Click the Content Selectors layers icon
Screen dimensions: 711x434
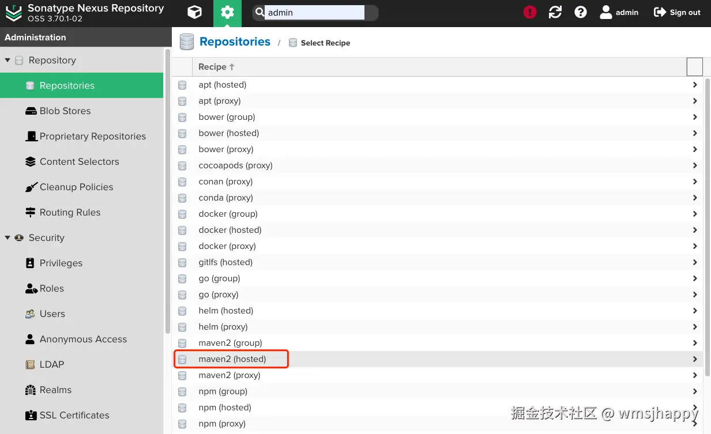click(x=31, y=161)
